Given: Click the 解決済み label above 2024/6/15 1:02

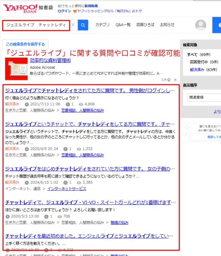Looking at the screenshot, I should pos(12,182).
